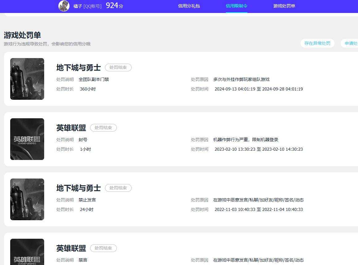Screen dimensions: 358x265
Task: Click the 处罚结束 badge on the 封号 card
Action: [103, 128]
